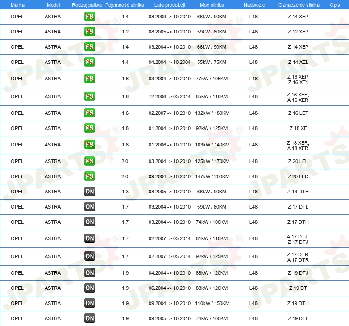Screen dimensions: 349x326
Task: Select the PB icon in the Z 16 LET row
Action: click(x=89, y=113)
